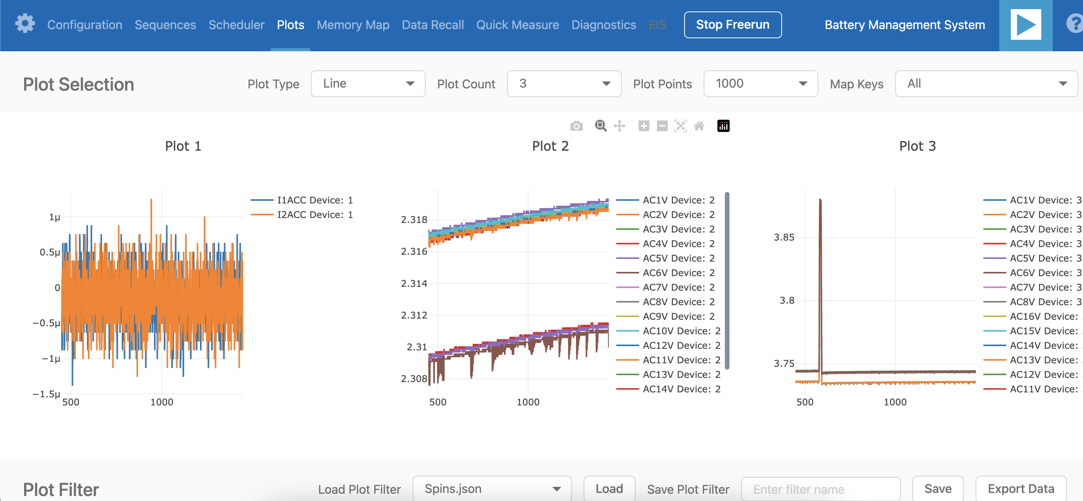The image size is (1083, 501).
Task: Hide the AC4V Device: 2 trace
Action: coord(678,244)
